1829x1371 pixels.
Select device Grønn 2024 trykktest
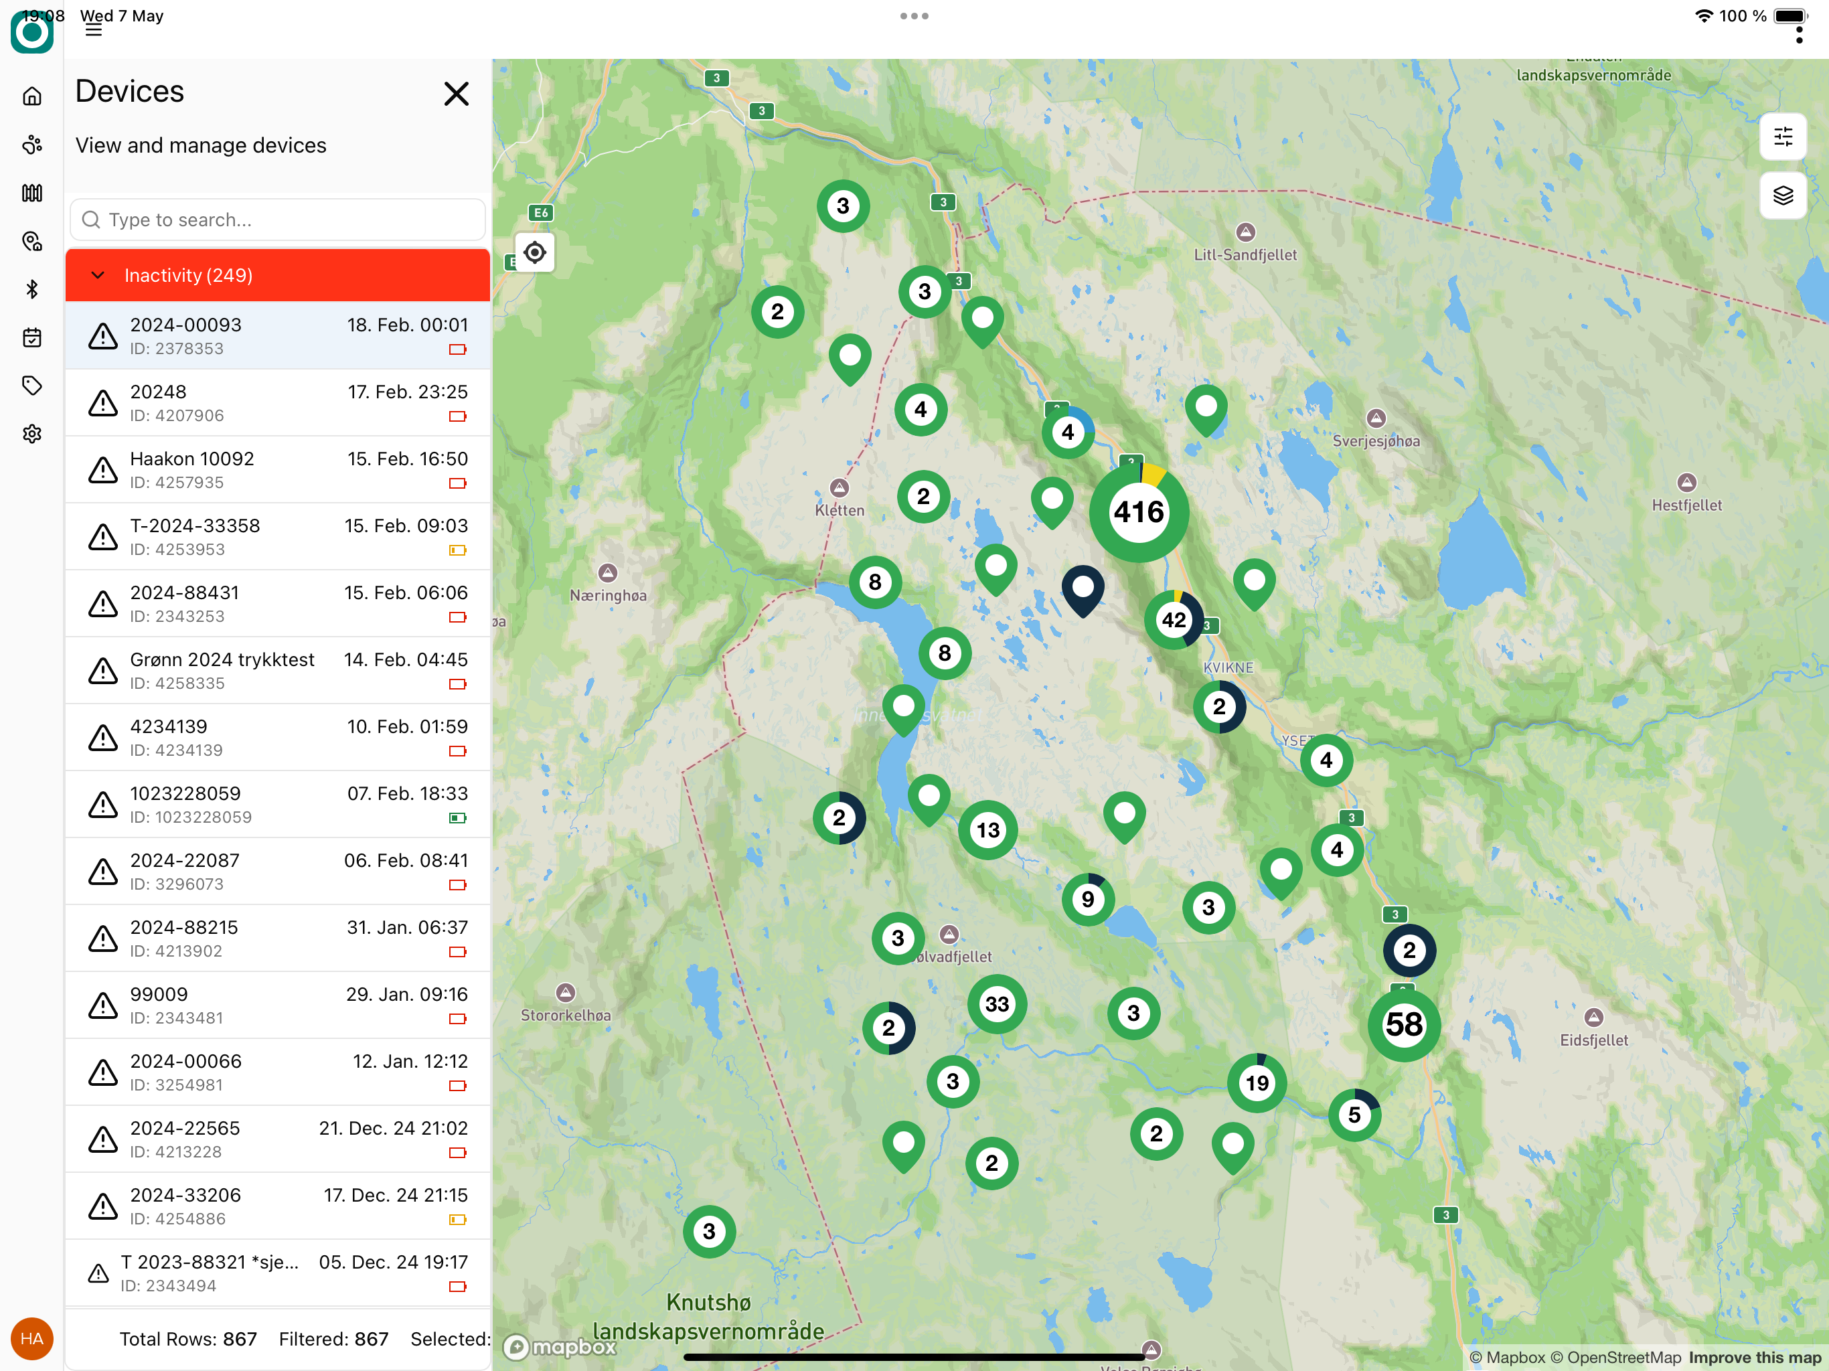[x=278, y=671]
